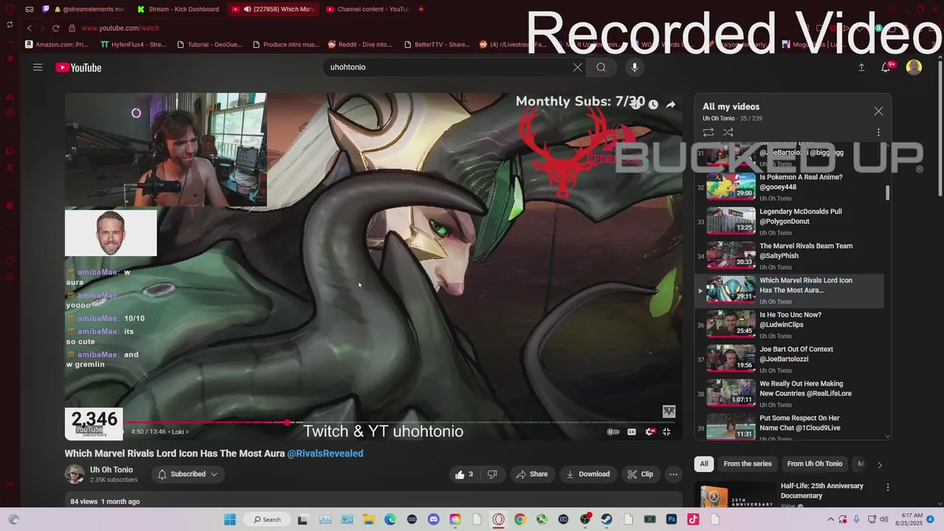The image size is (944, 531).
Task: Open more actions ellipsis below video
Action: [673, 474]
